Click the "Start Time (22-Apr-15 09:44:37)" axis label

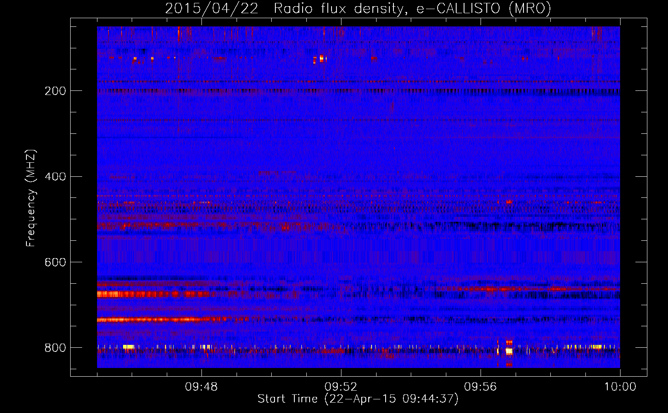pyautogui.click(x=358, y=399)
